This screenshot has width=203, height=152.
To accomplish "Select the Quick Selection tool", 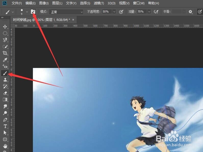I will point(5,46).
